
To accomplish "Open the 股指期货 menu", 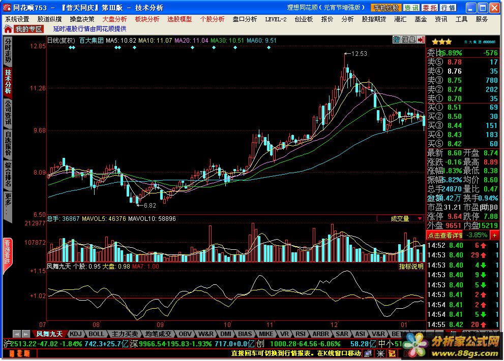I will pyautogui.click(x=374, y=19).
